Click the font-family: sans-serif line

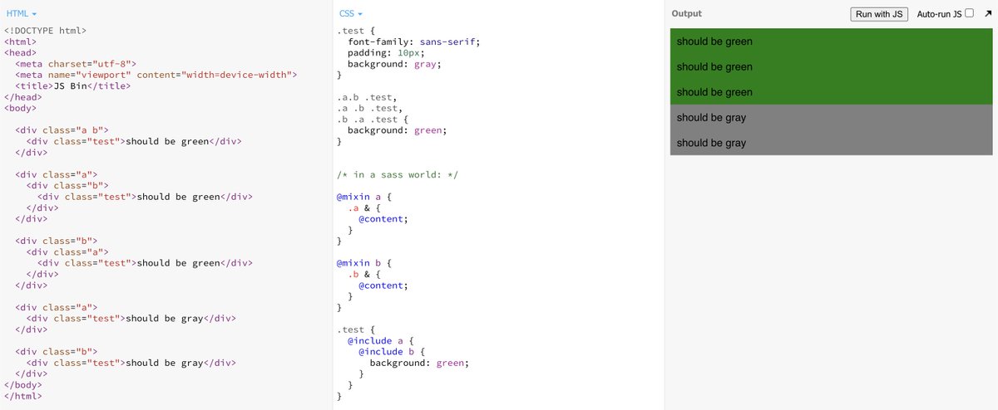[414, 41]
